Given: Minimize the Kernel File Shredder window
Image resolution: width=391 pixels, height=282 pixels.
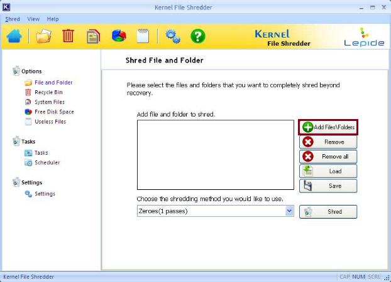Looking at the screenshot, I should (x=361, y=8).
